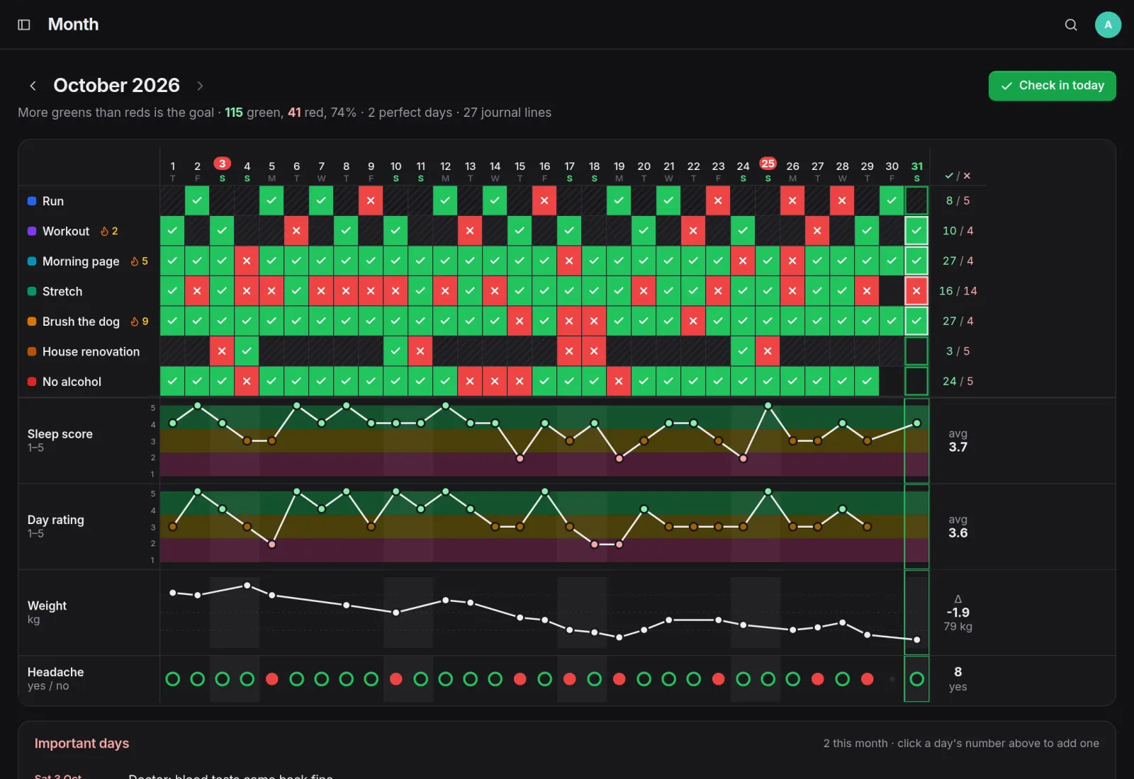Toggle Headache indicator for day 31
This screenshot has height=779, width=1134.
(x=916, y=679)
